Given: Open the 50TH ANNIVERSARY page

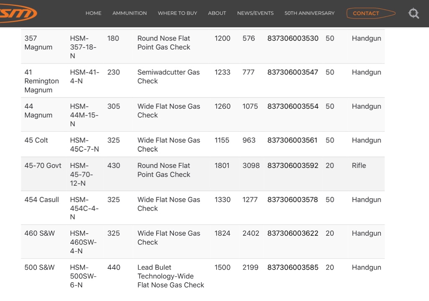Looking at the screenshot, I should [310, 13].
